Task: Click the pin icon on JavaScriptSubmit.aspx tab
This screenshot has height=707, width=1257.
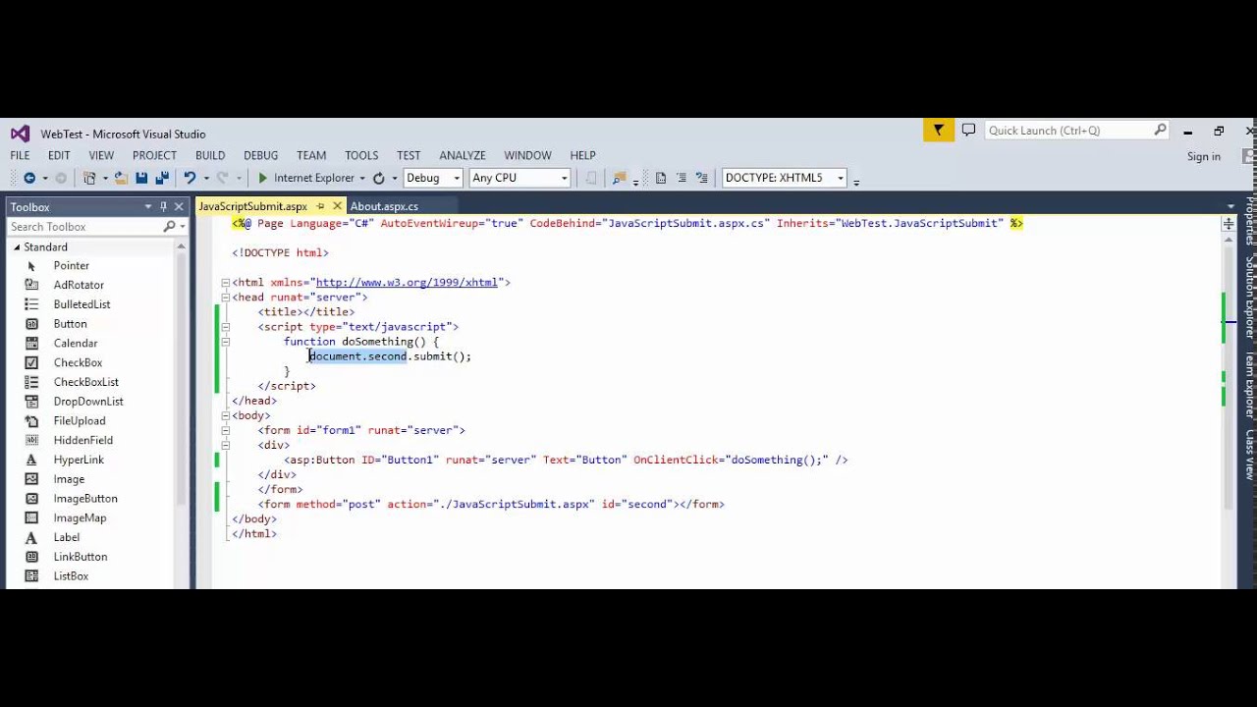Action: click(x=320, y=206)
